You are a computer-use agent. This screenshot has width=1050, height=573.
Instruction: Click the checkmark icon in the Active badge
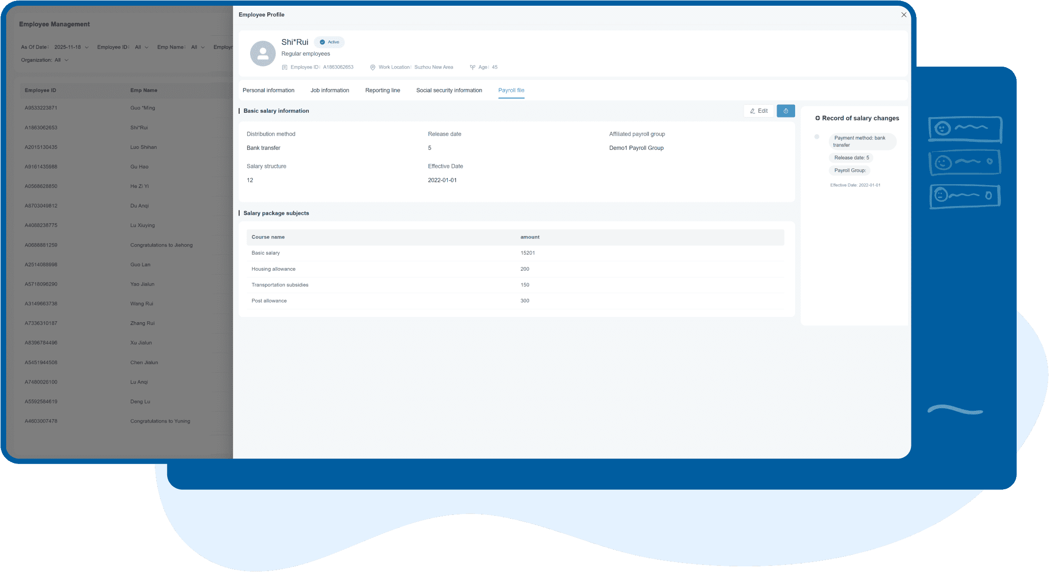(x=322, y=42)
